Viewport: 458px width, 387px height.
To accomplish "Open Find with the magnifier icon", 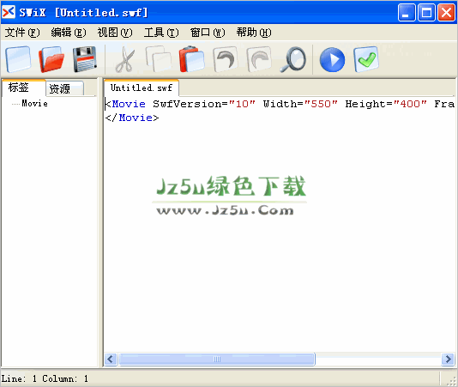I will [293, 59].
